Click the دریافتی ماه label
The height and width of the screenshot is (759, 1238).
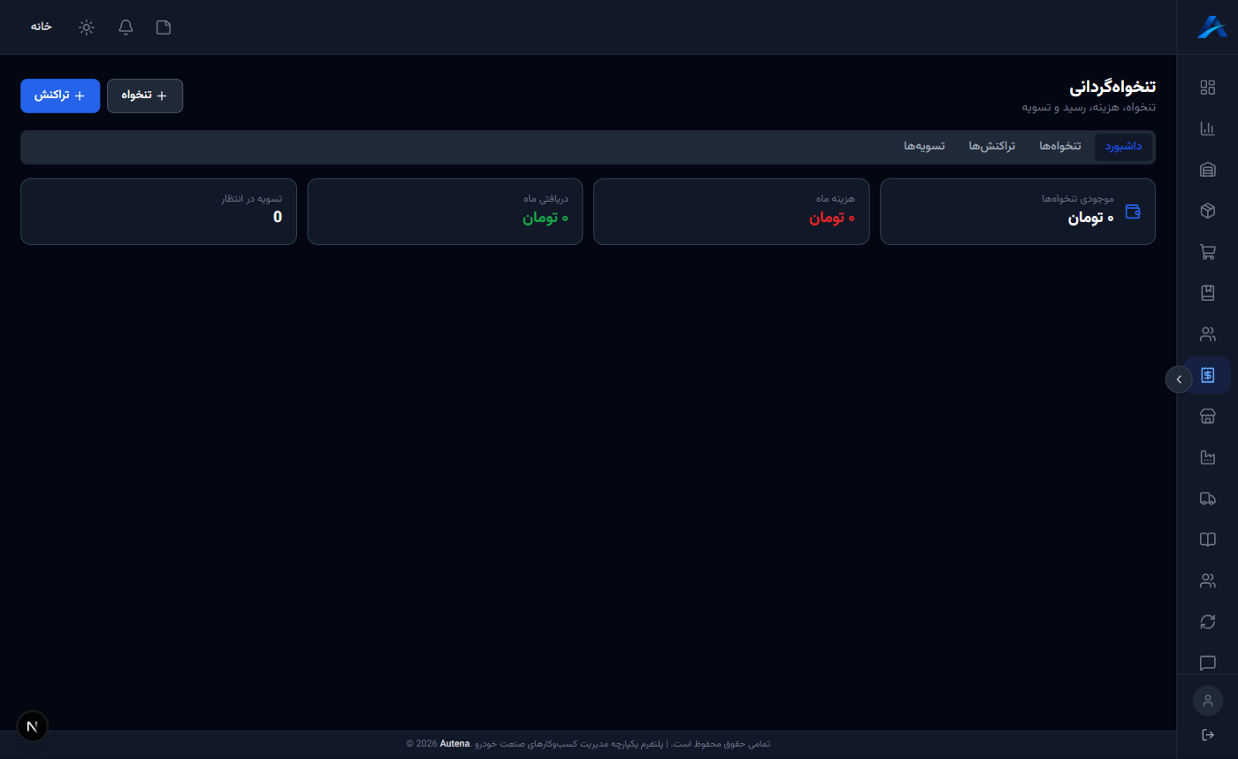(546, 199)
